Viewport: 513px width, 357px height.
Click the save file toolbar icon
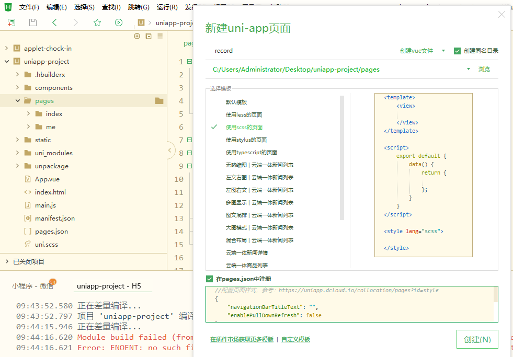coord(33,22)
